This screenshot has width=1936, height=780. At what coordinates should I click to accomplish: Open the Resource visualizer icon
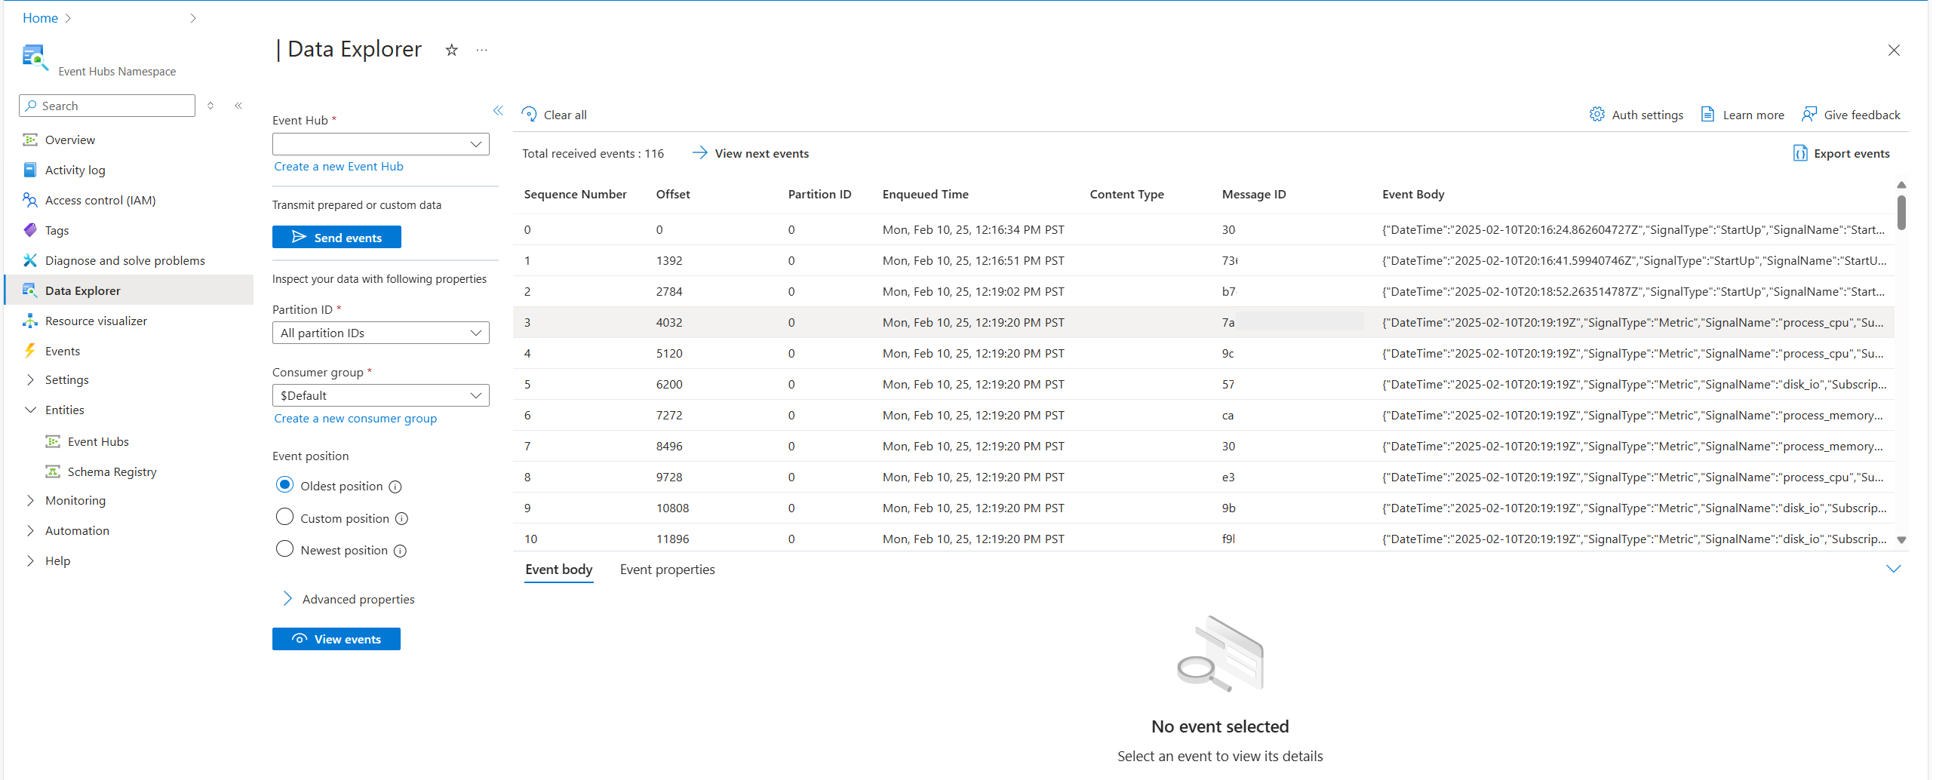[30, 321]
